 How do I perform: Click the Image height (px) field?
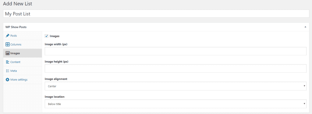(175, 69)
